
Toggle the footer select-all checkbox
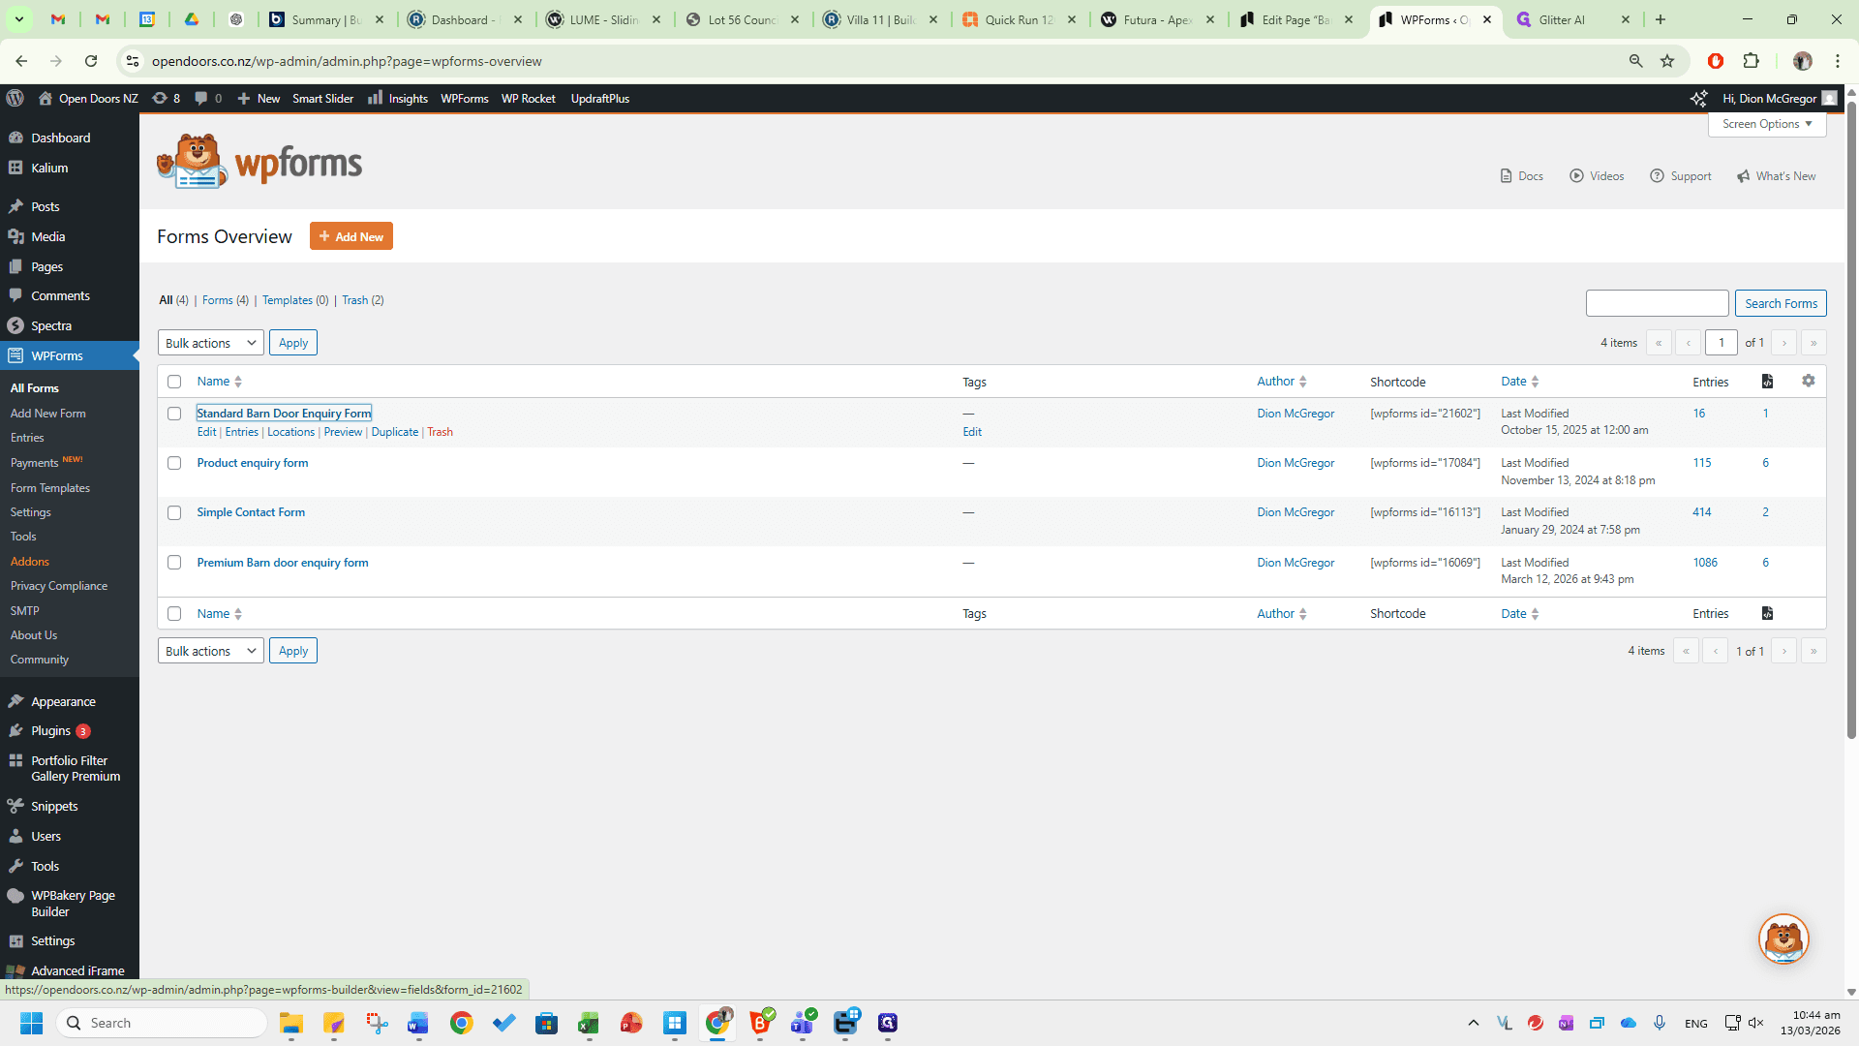pyautogui.click(x=174, y=614)
